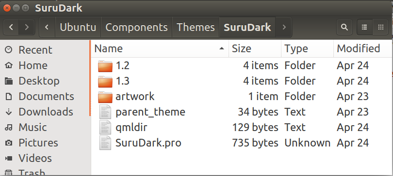Click the Desktop folder icon in sidebar
Image resolution: width=393 pixels, height=176 pixels.
point(9,81)
